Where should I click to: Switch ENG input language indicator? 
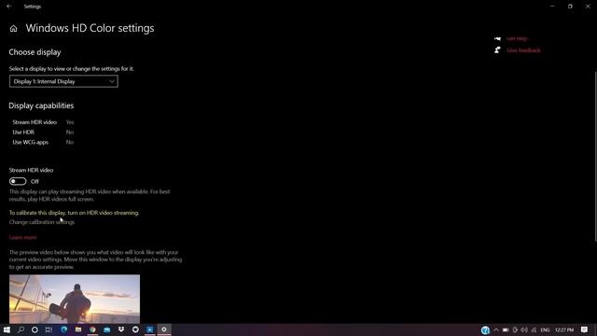point(545,329)
